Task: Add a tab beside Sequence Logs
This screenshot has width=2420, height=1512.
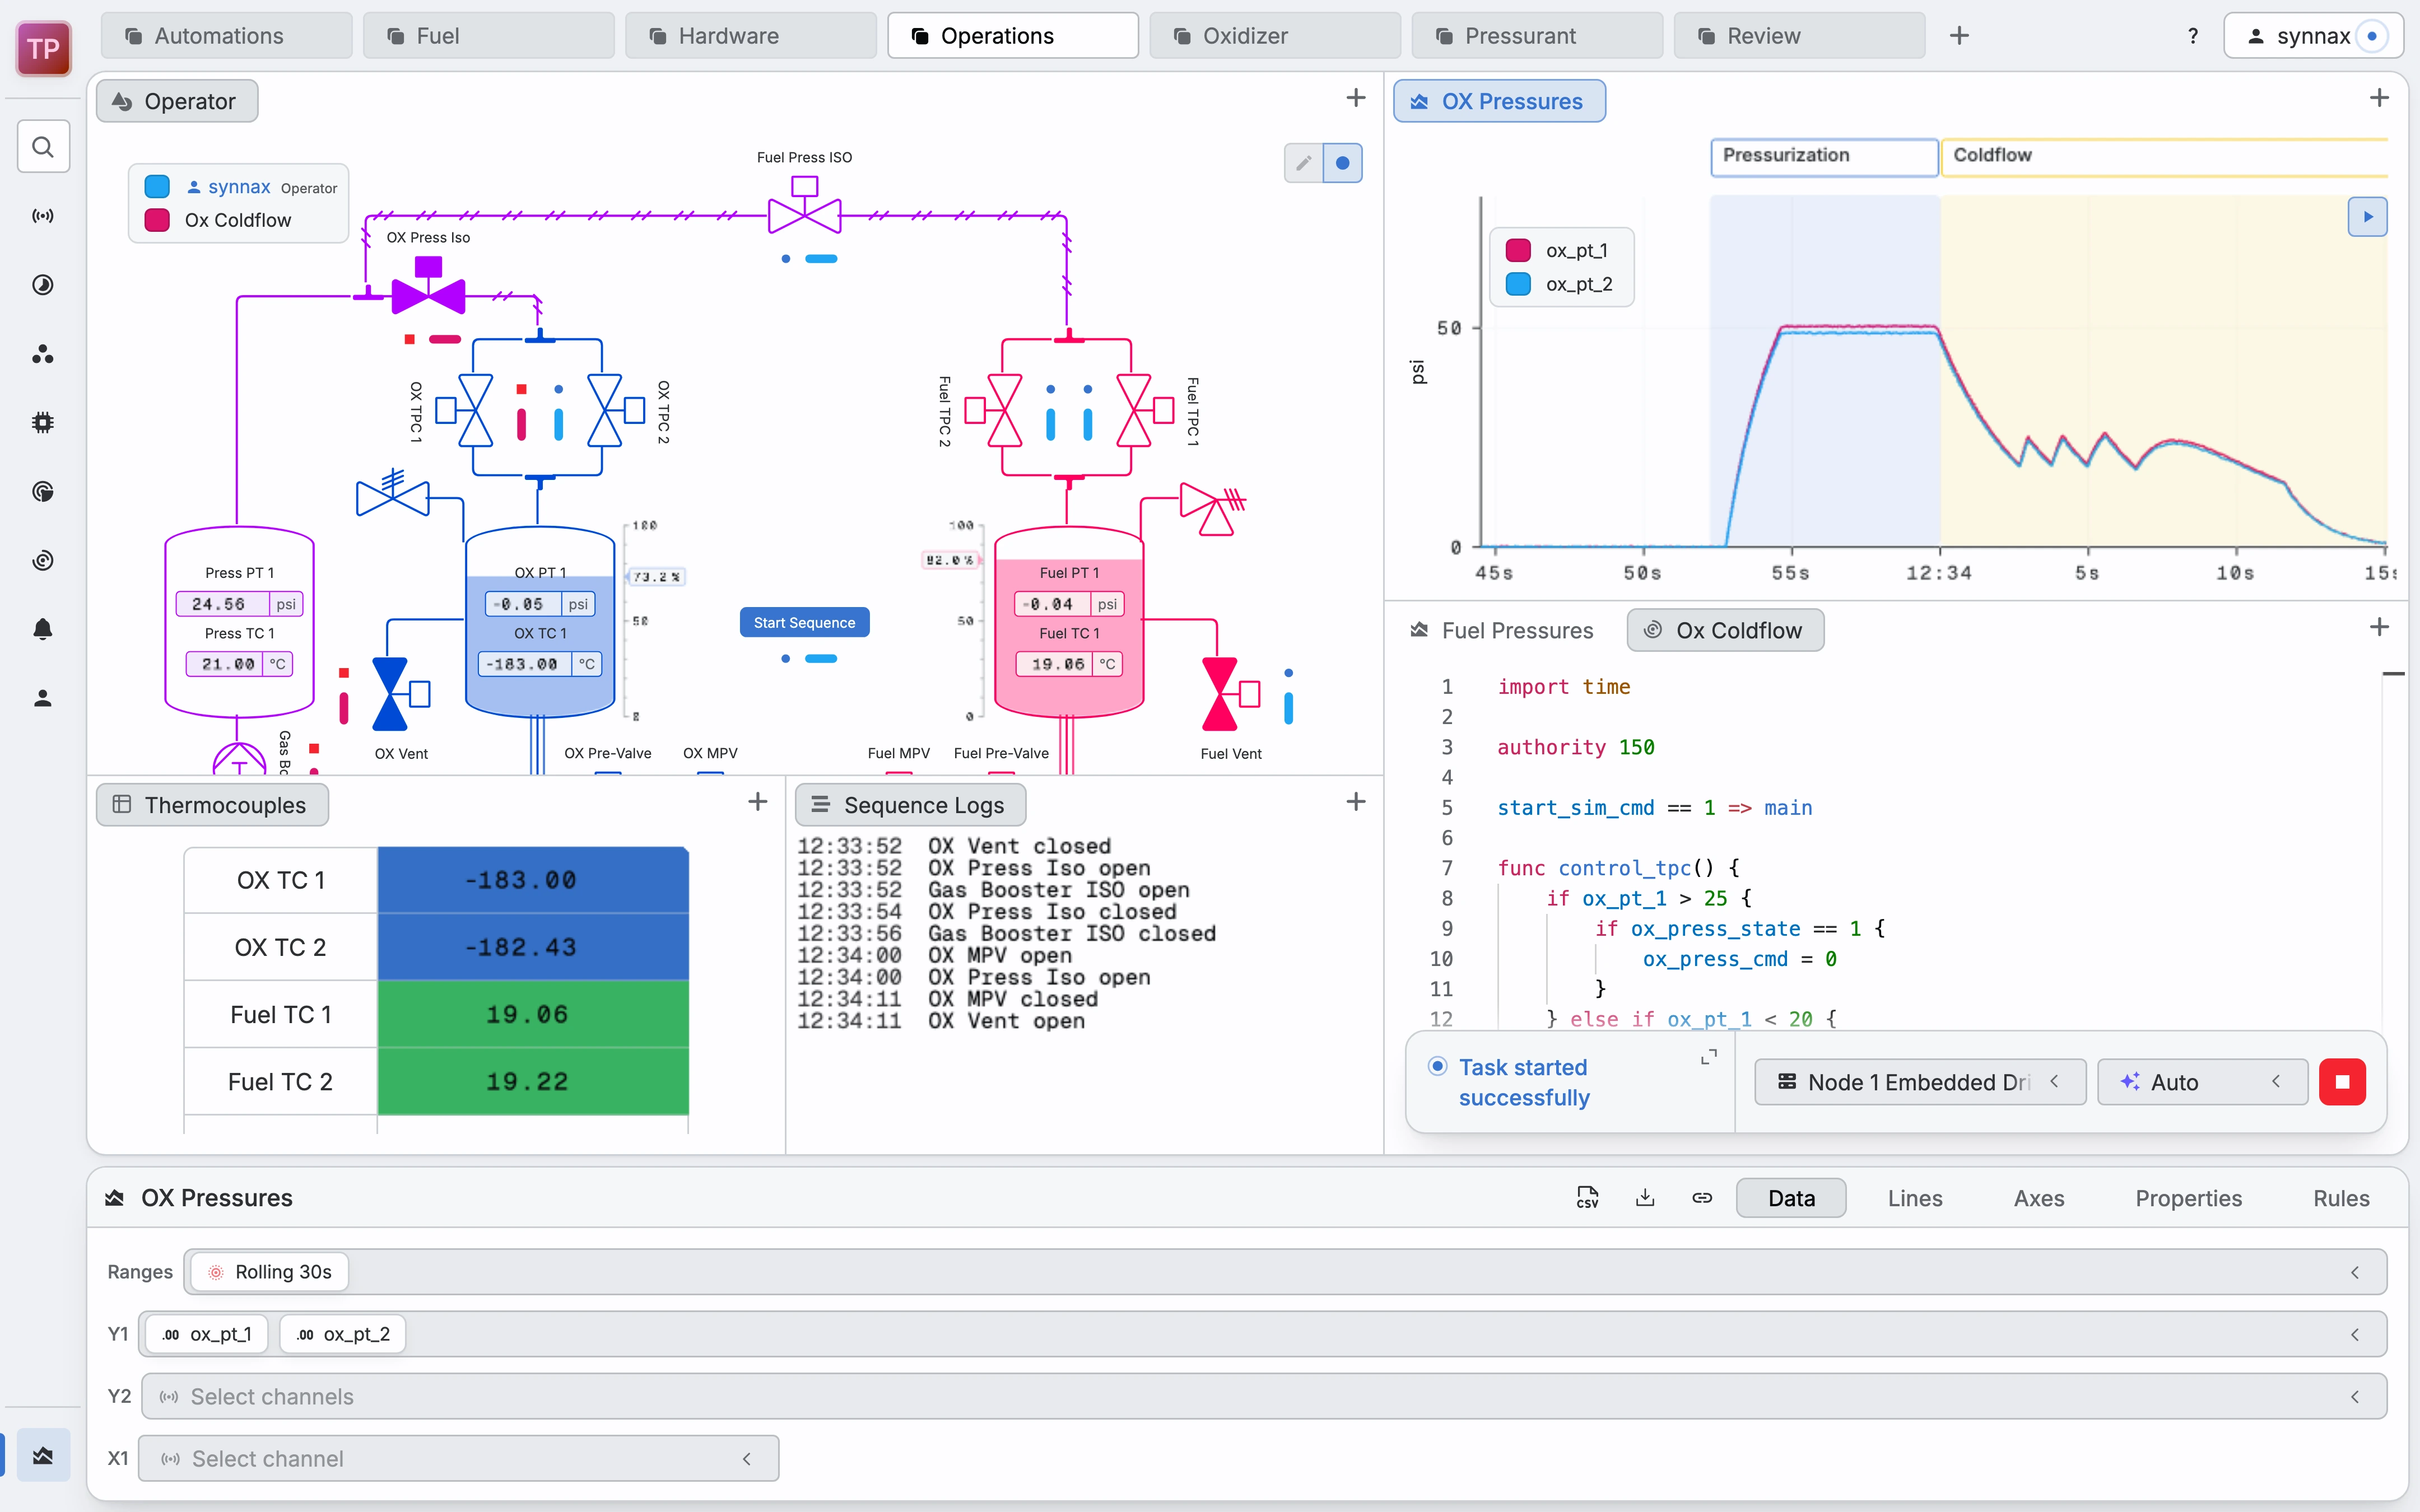Action: click(x=1356, y=802)
